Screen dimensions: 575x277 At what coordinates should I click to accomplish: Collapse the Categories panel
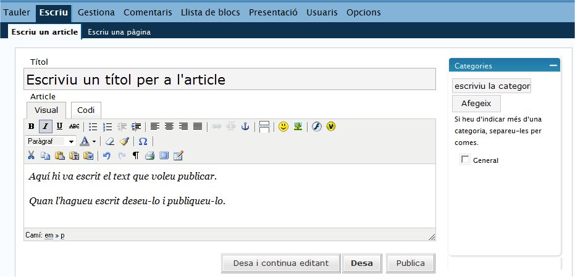[x=553, y=65]
